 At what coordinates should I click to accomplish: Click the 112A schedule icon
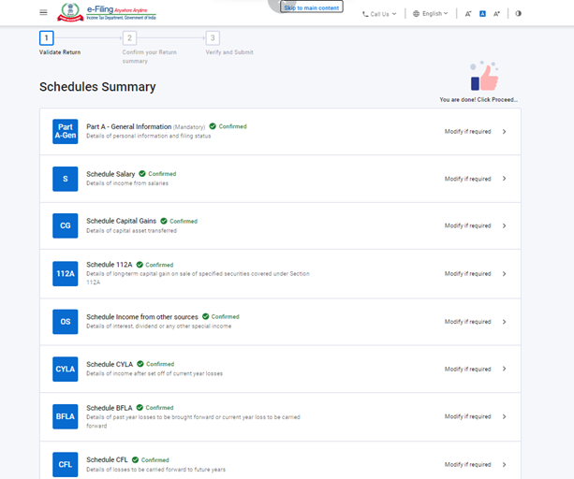click(x=66, y=273)
